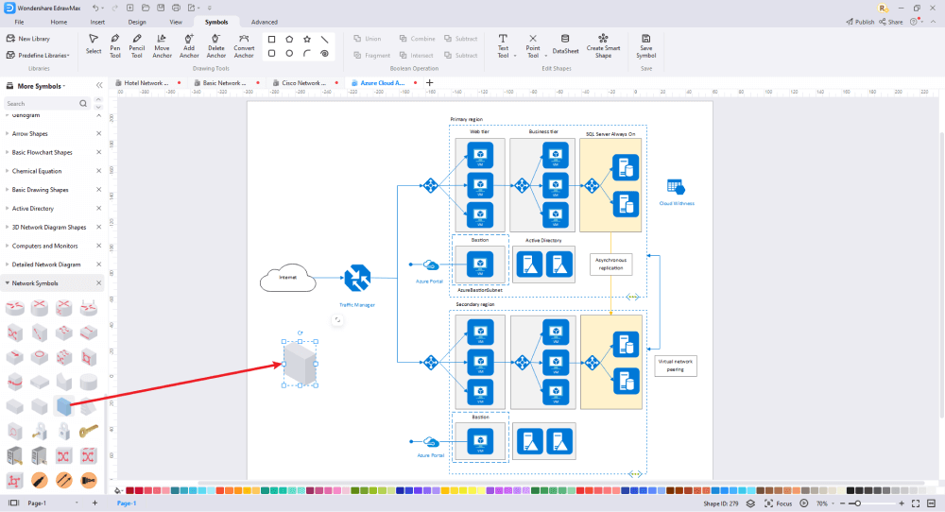This screenshot has height=512, width=945.
Task: Collapse the ribbon with the chevron
Action: coord(934,22)
